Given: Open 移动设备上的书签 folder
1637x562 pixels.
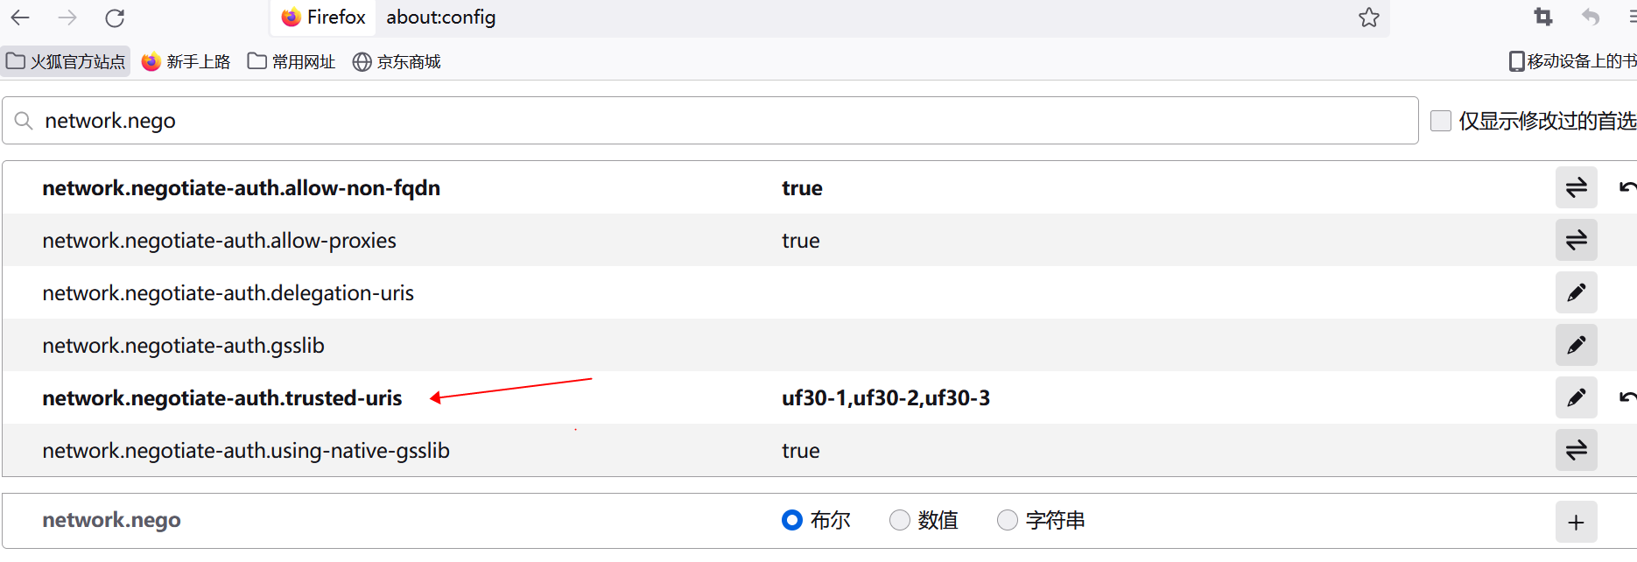Looking at the screenshot, I should (x=1572, y=61).
